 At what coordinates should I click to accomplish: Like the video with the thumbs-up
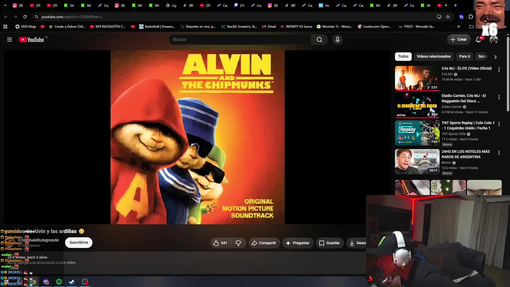[x=220, y=243]
